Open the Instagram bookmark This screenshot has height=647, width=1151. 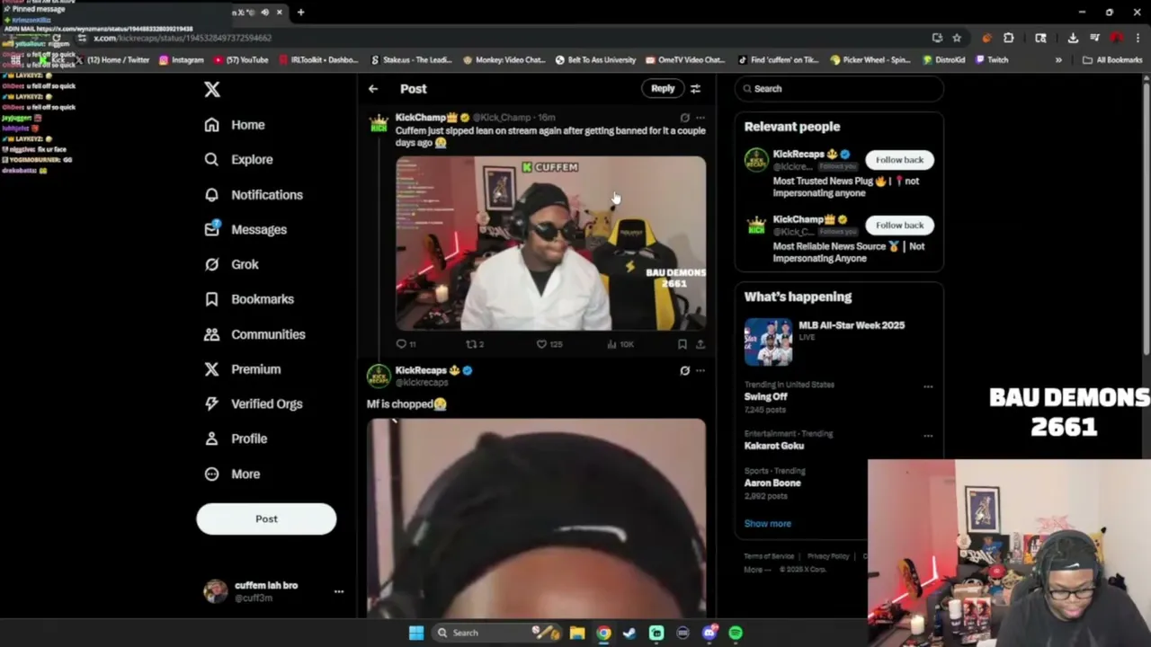click(x=181, y=60)
